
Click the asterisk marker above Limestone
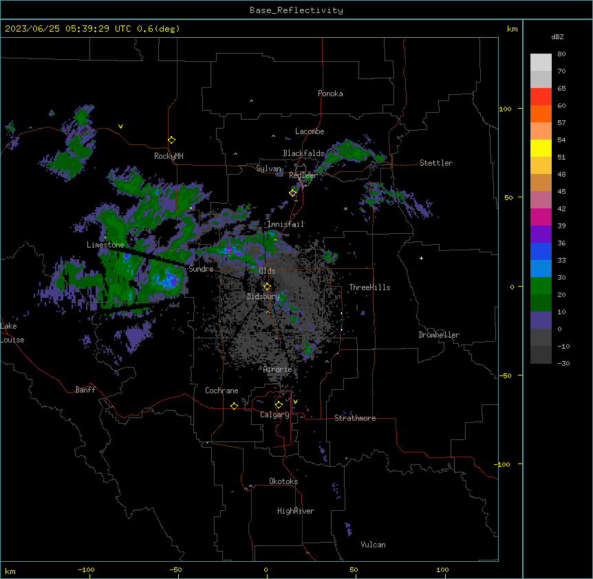click(x=105, y=238)
